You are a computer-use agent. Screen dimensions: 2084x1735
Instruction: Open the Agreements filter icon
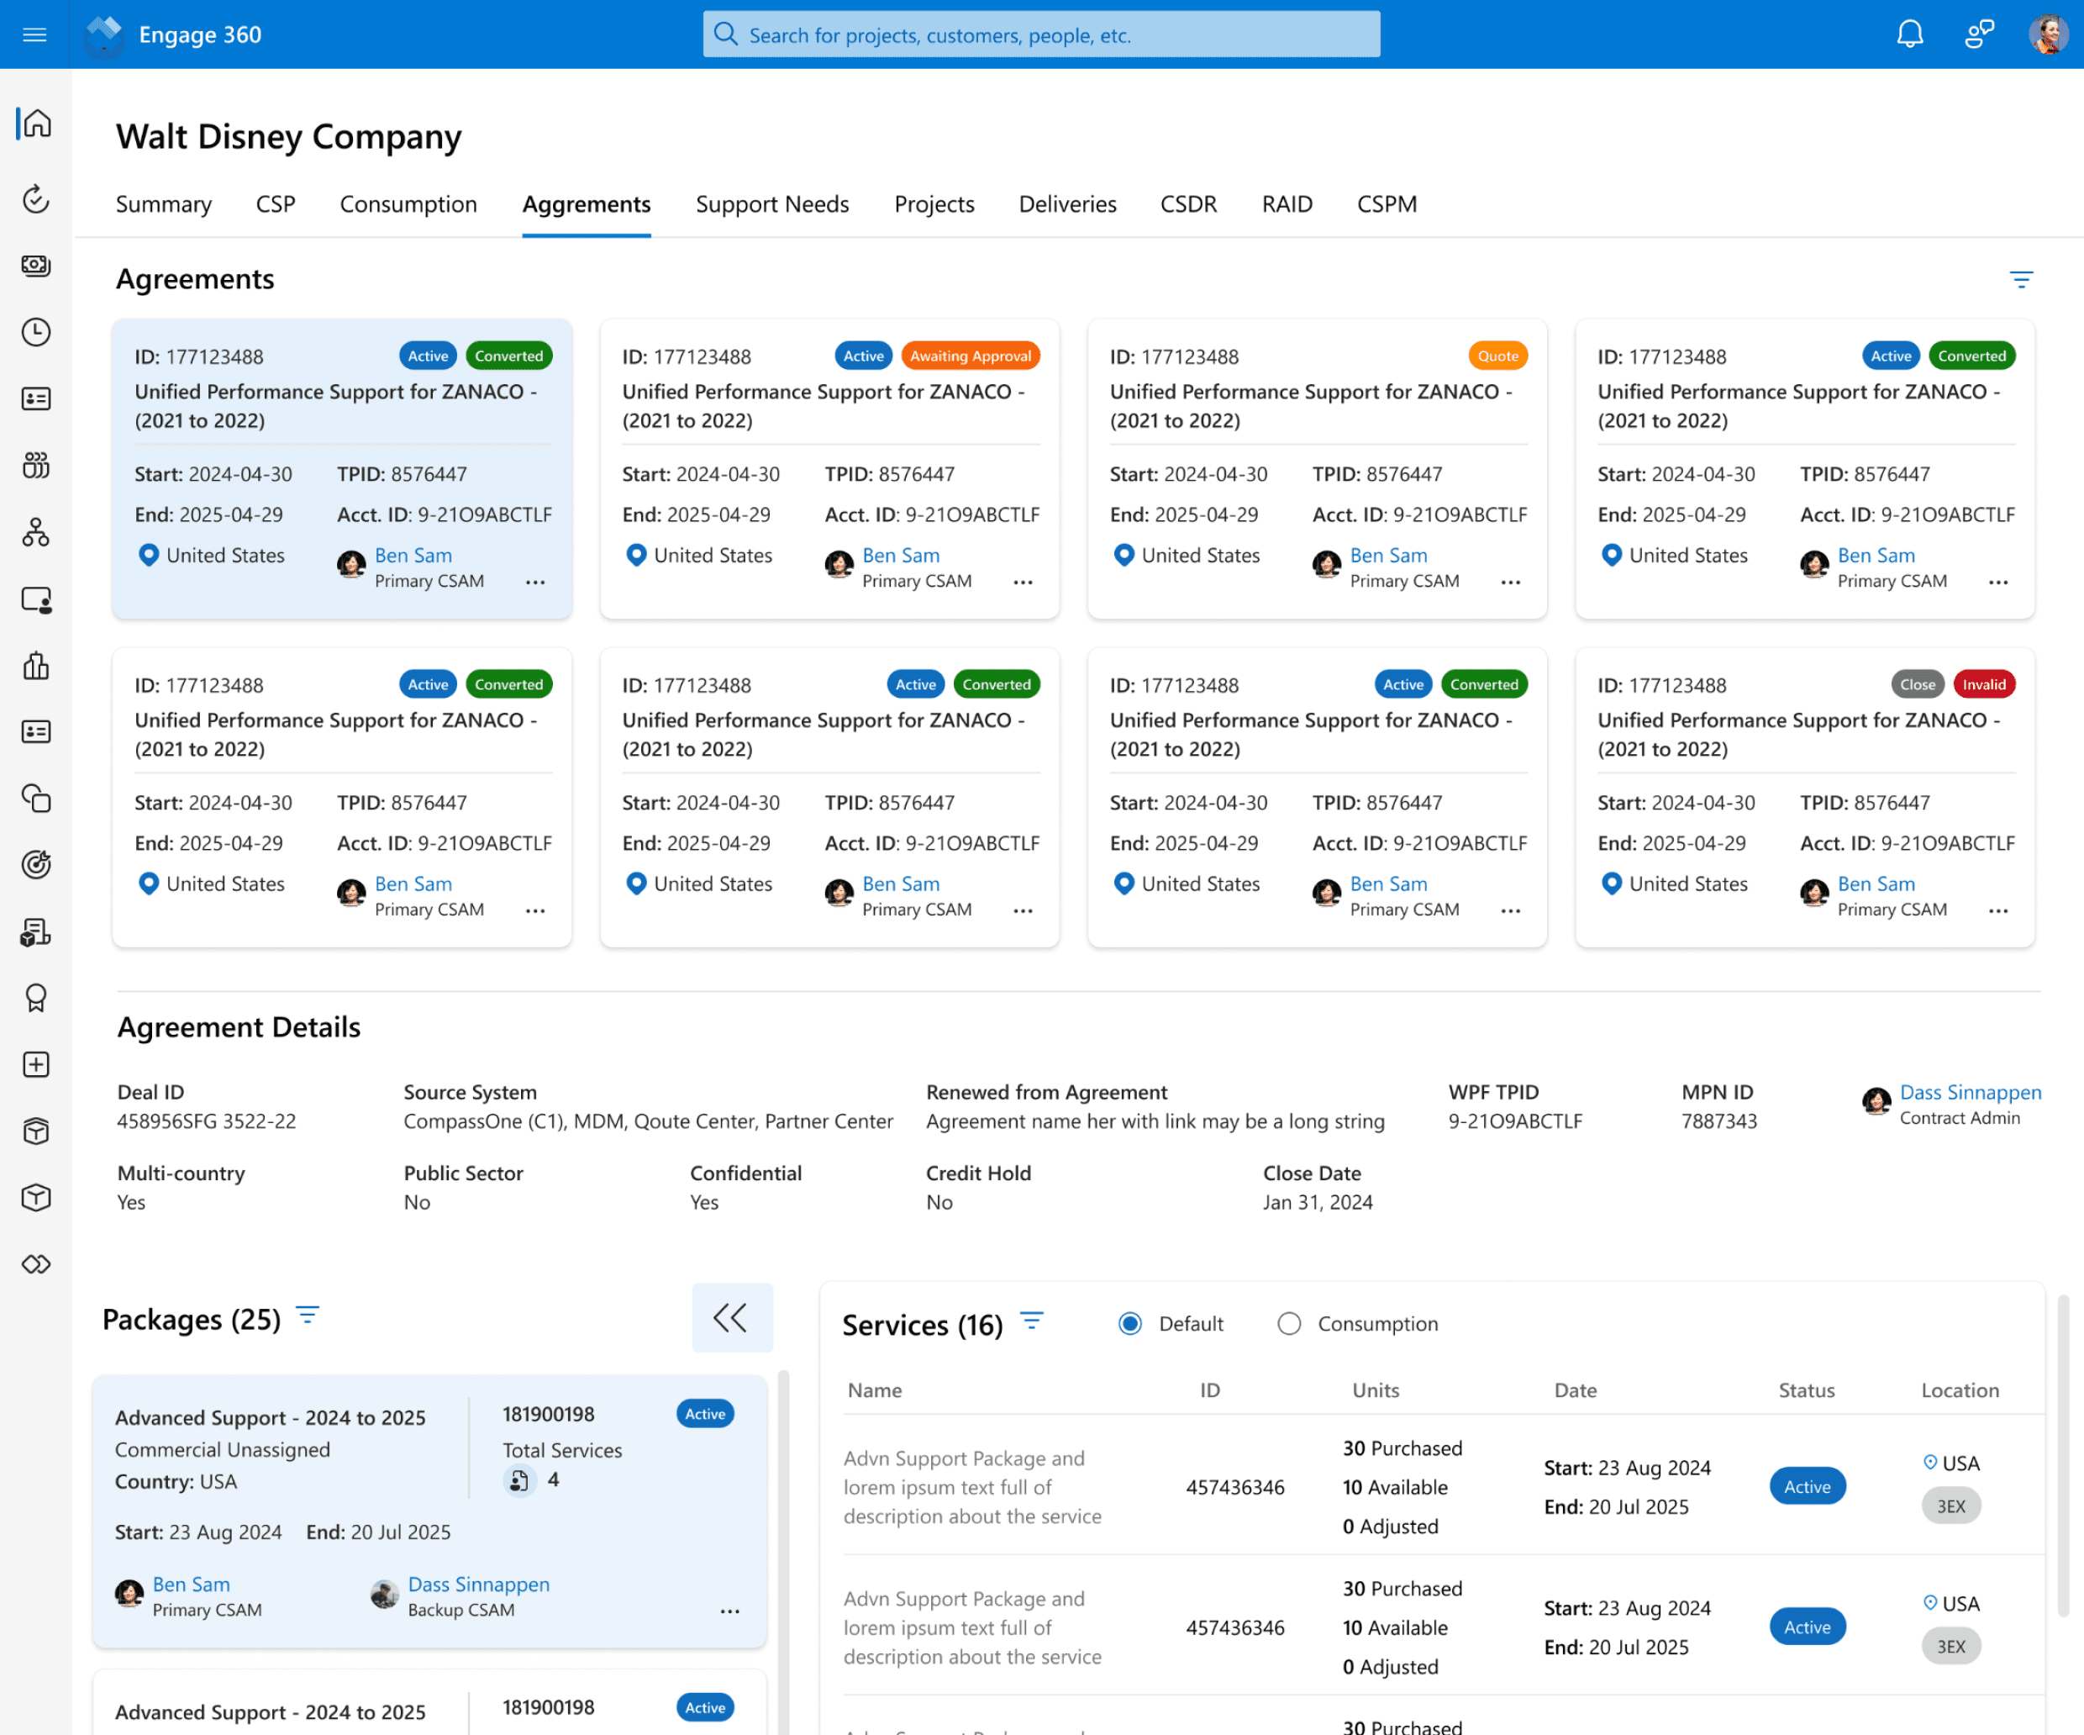[2020, 280]
